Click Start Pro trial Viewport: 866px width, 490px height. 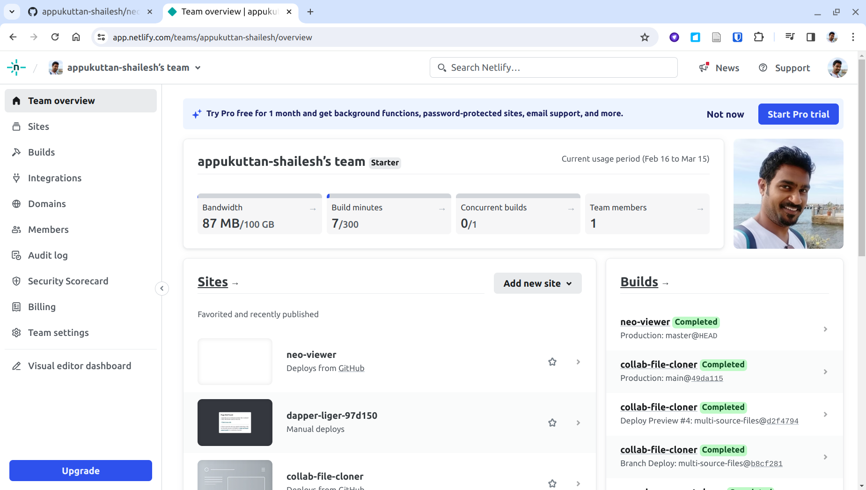(798, 114)
